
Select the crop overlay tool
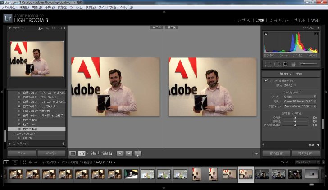(268, 64)
